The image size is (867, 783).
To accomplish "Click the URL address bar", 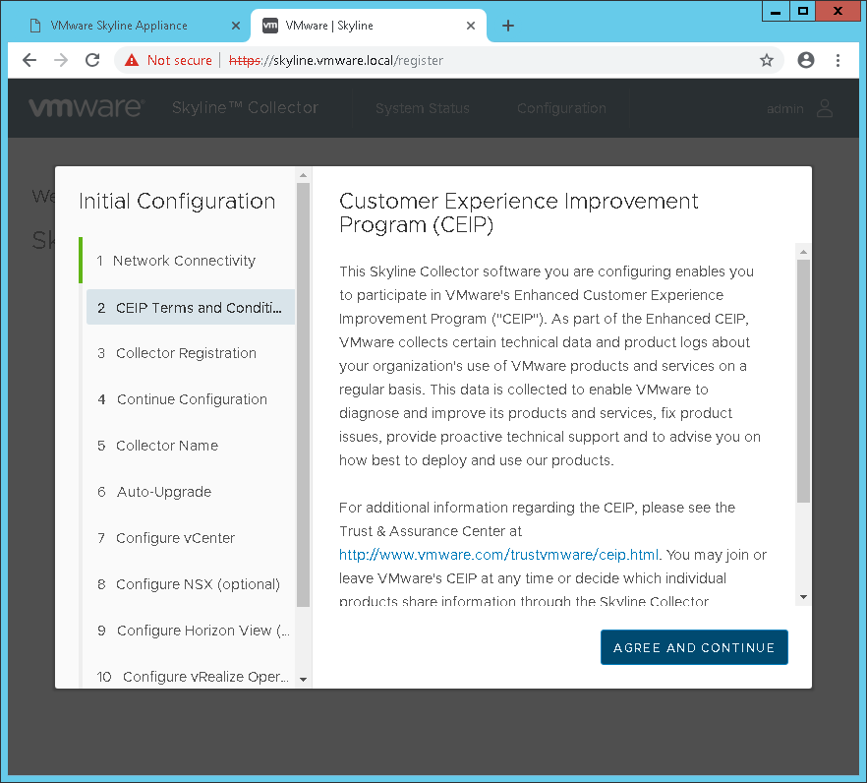I will click(x=448, y=60).
